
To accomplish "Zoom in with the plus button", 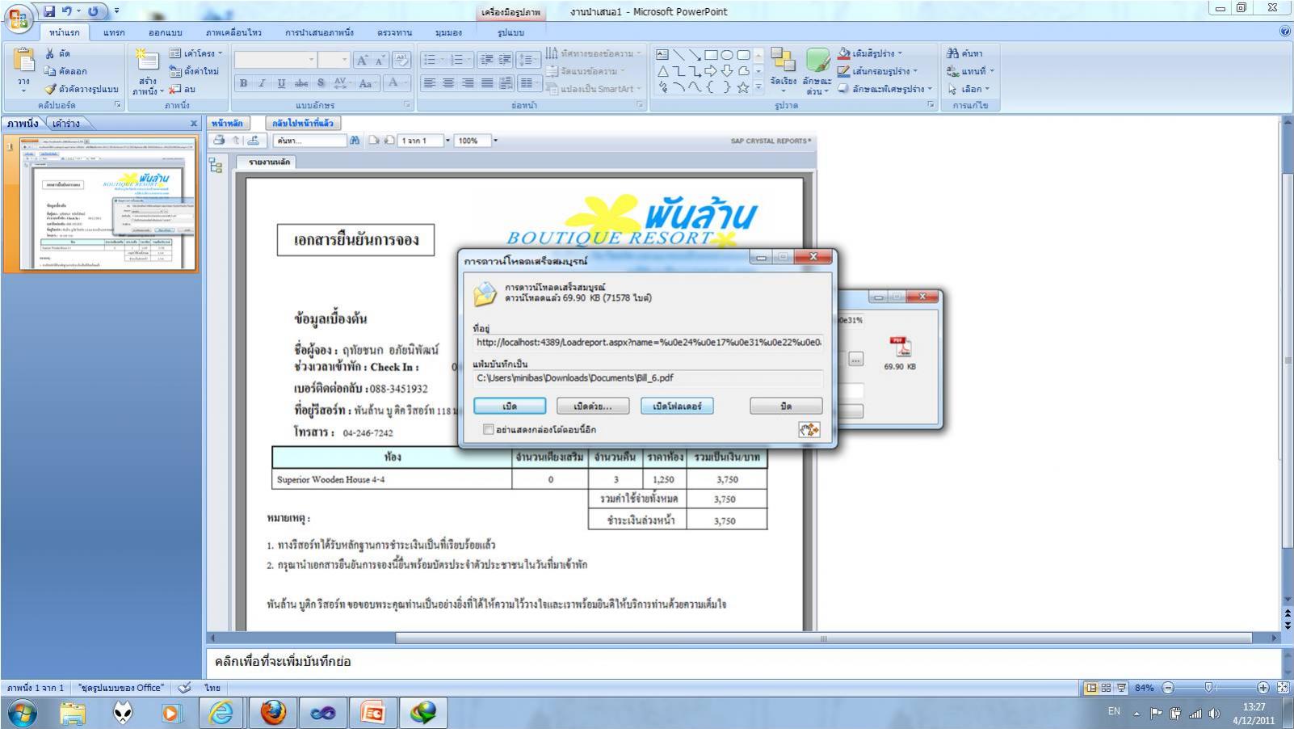I will point(1263,688).
